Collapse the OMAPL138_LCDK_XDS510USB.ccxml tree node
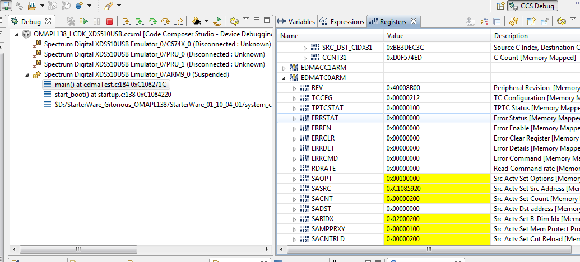 tap(16, 34)
